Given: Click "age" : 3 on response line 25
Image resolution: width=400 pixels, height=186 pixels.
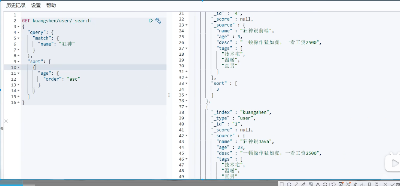Looking at the screenshot, I should click(x=229, y=37).
